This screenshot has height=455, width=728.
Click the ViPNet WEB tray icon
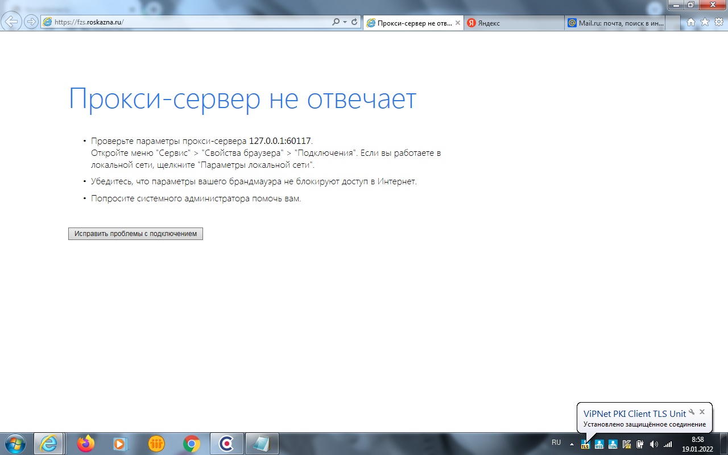pos(599,444)
